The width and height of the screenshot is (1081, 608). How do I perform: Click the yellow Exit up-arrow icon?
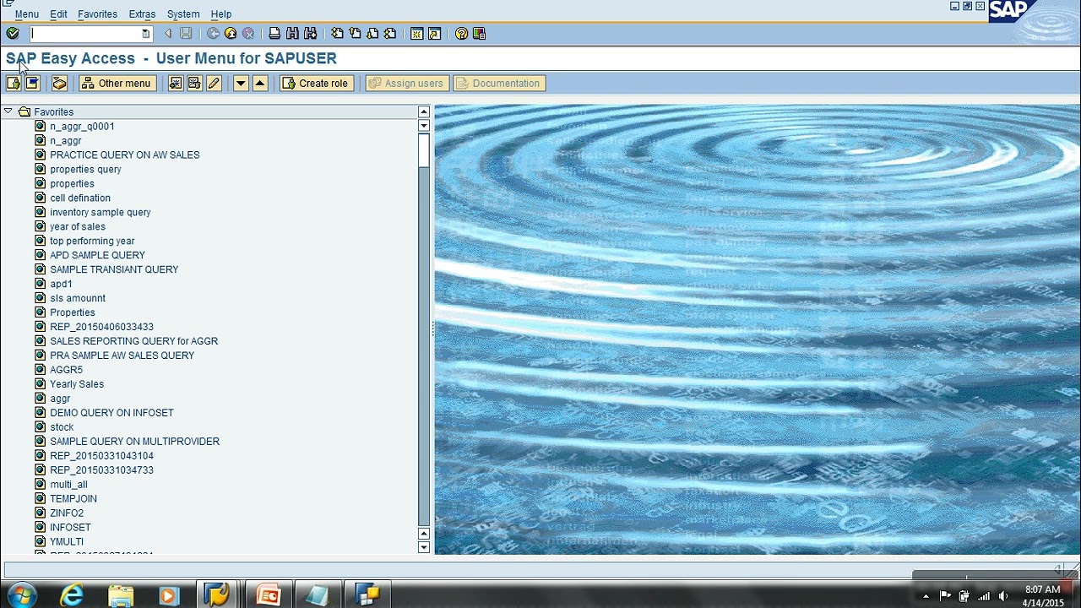(x=231, y=34)
